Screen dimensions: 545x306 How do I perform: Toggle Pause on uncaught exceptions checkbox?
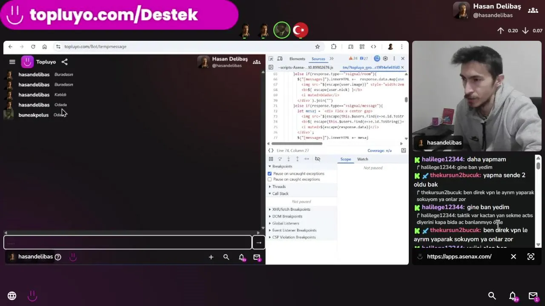click(x=270, y=174)
